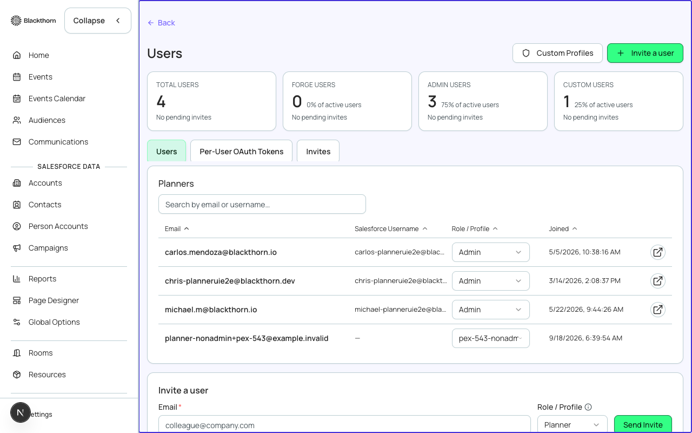Screen dimensions: 692x433
Task: Sort by the Email column
Action: (x=177, y=228)
